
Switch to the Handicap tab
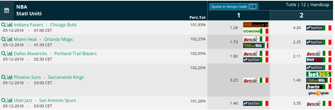(x=320, y=5)
